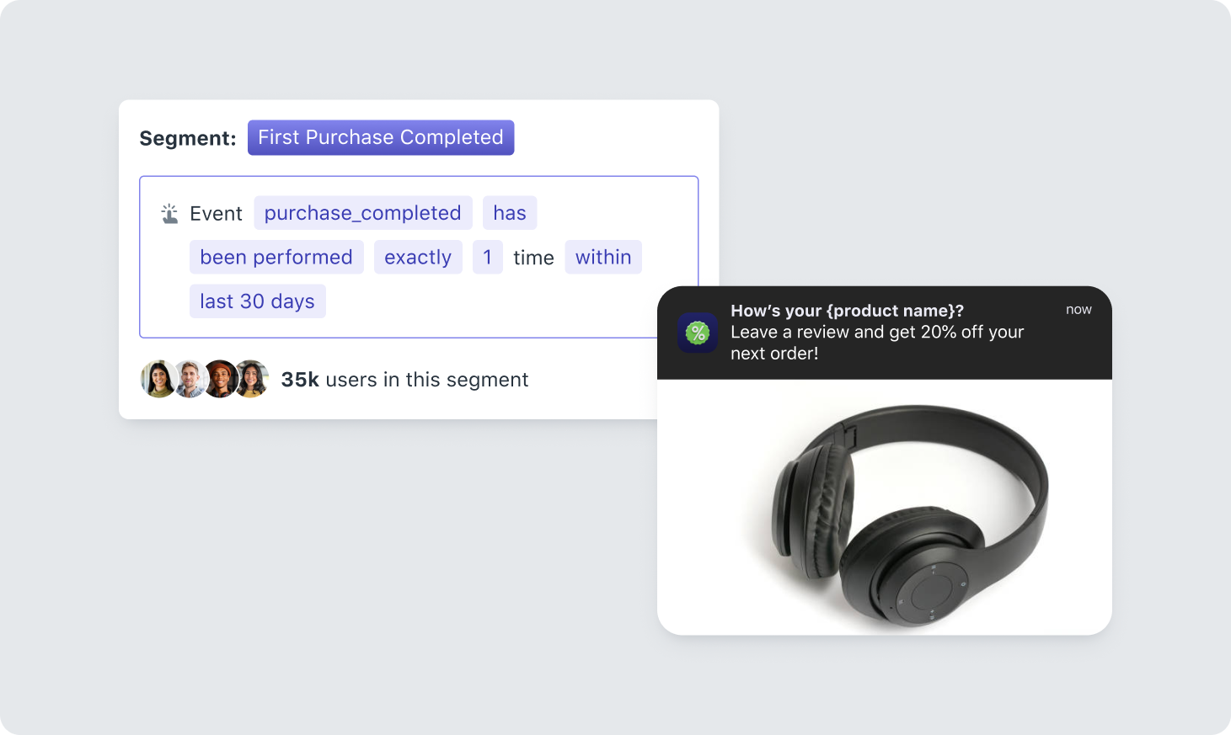
Task: Open the "within" time operator dropdown
Action: pyautogui.click(x=603, y=258)
